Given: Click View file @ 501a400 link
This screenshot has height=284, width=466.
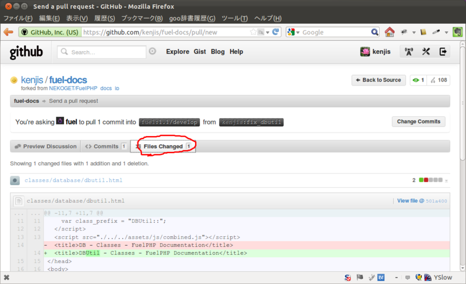Looking at the screenshot, I should [x=422, y=201].
